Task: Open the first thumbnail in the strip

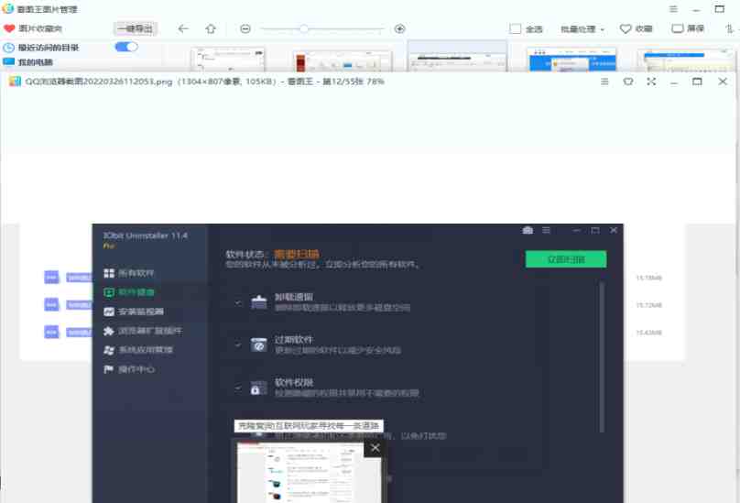Action: [227, 60]
